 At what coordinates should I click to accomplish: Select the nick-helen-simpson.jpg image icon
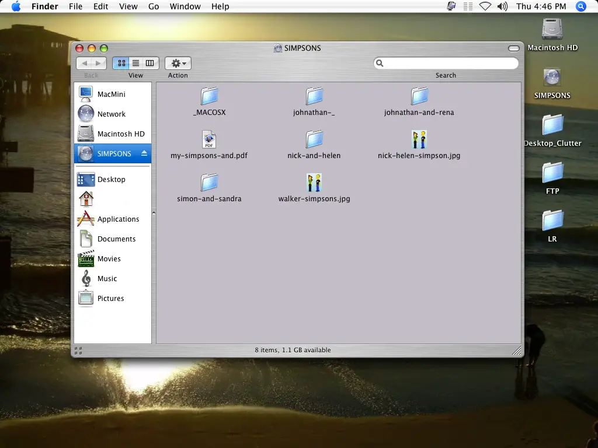[x=419, y=139]
